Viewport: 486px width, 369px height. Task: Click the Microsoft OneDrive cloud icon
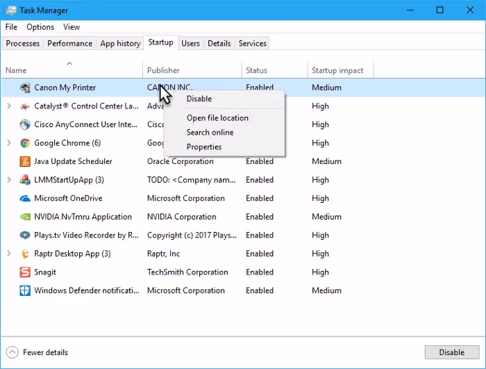[25, 198]
